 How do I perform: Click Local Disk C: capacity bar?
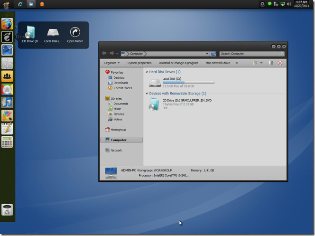click(188, 83)
